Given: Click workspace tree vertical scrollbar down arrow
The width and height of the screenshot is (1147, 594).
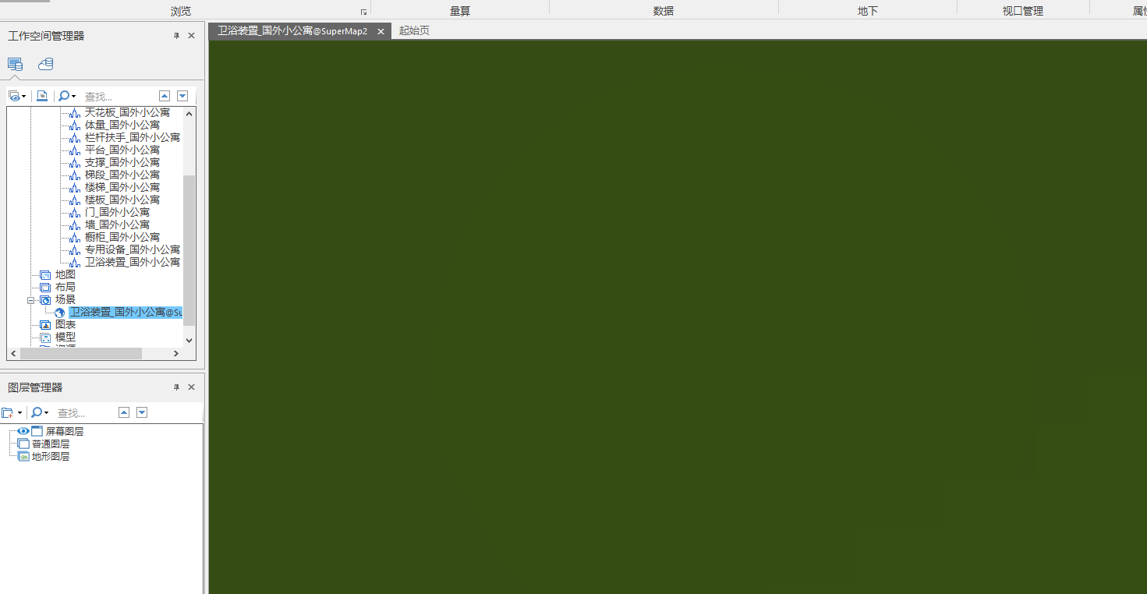Looking at the screenshot, I should coord(189,341).
